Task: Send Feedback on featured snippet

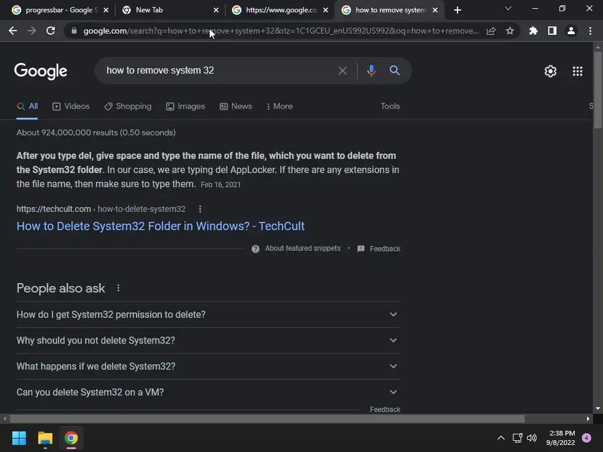Action: point(379,249)
